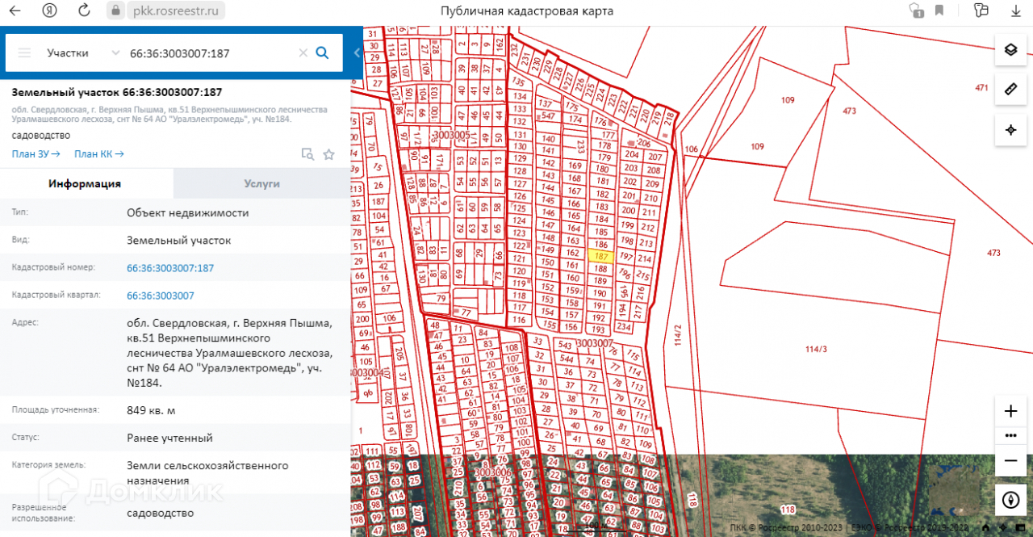The height and width of the screenshot is (537, 1033).
Task: Open Yandex home button in browser
Action: pyautogui.click(x=49, y=10)
